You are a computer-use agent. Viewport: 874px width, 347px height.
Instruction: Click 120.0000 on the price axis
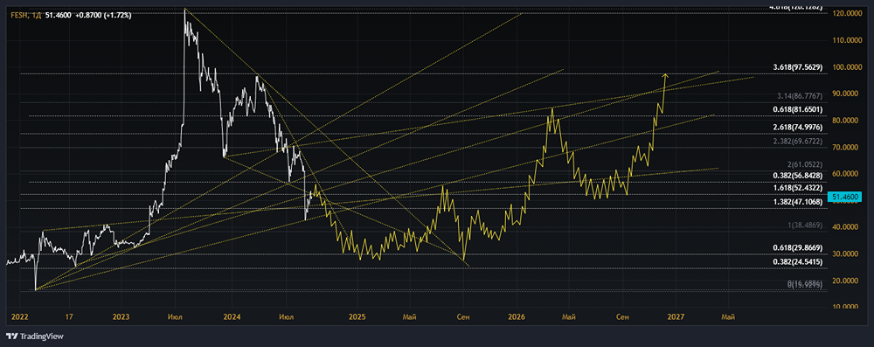coord(847,13)
